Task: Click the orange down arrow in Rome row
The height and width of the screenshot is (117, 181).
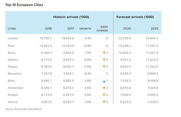Action: pos(104,53)
